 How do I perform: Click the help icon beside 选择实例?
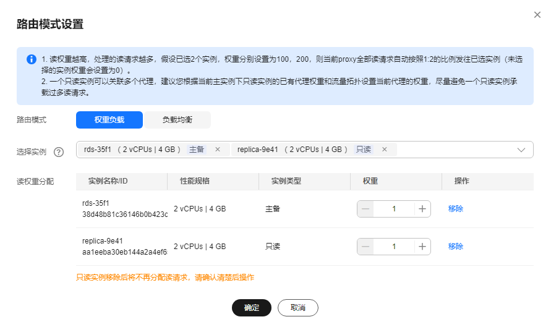tap(59, 152)
